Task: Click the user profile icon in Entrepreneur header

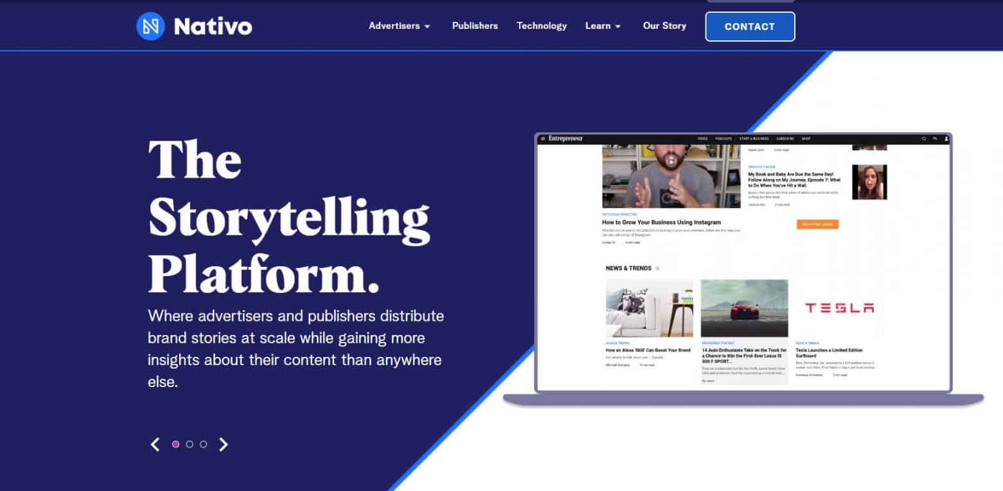Action: pyautogui.click(x=946, y=139)
